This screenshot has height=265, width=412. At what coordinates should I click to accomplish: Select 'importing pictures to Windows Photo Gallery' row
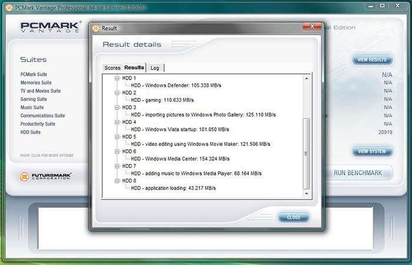[x=204, y=115]
